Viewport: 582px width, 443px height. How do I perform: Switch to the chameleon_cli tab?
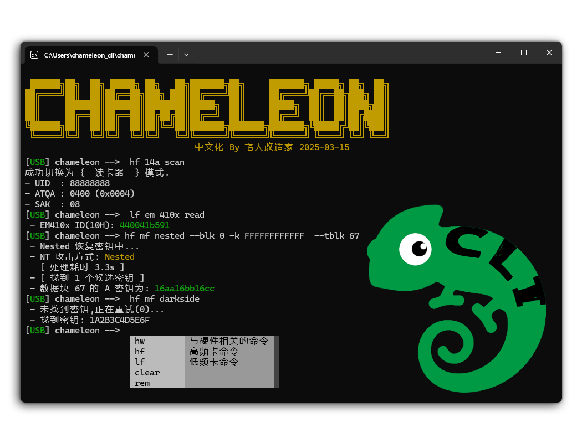coord(89,55)
